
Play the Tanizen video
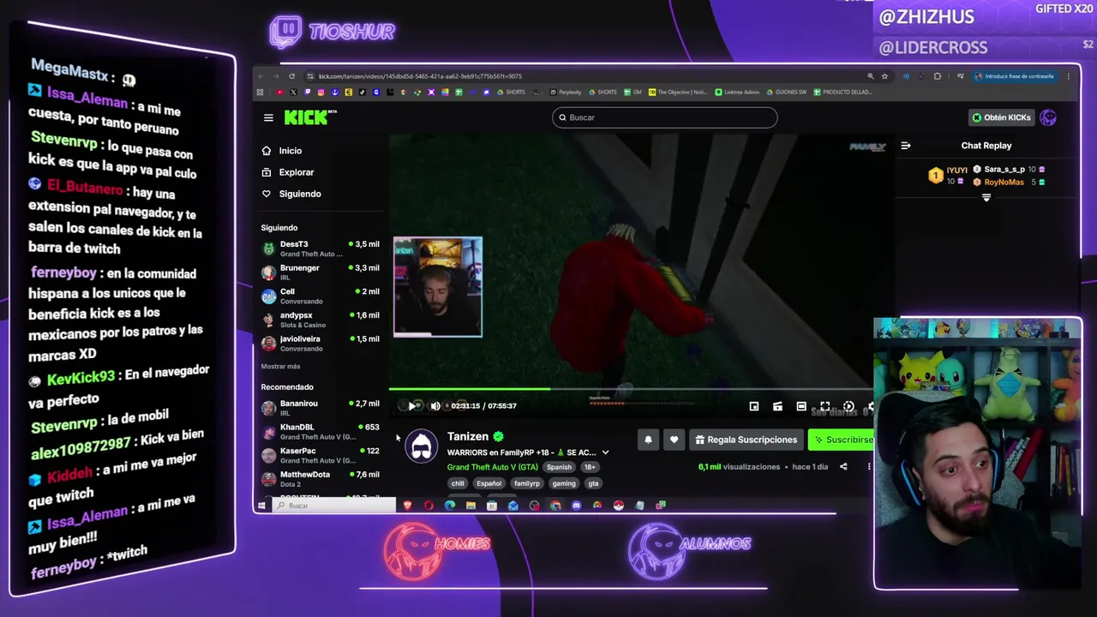coord(412,406)
